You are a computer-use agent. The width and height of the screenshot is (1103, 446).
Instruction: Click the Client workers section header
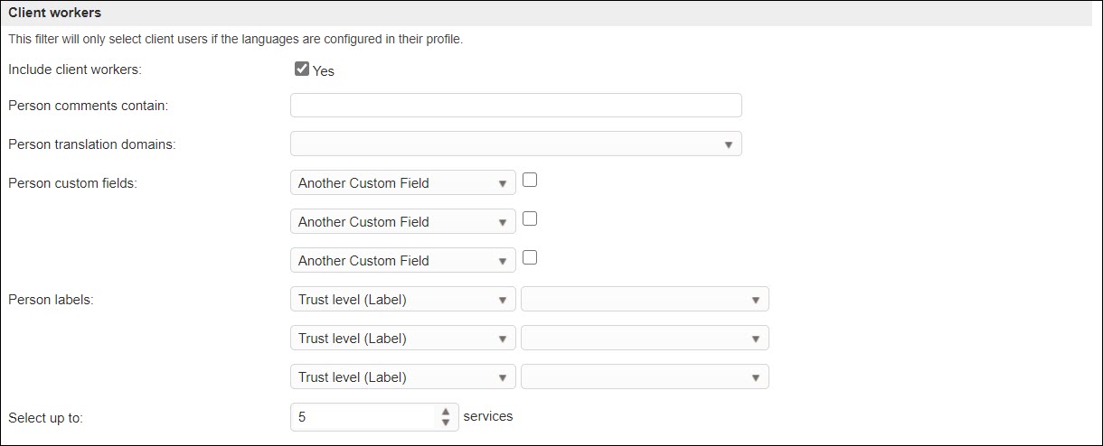click(55, 14)
